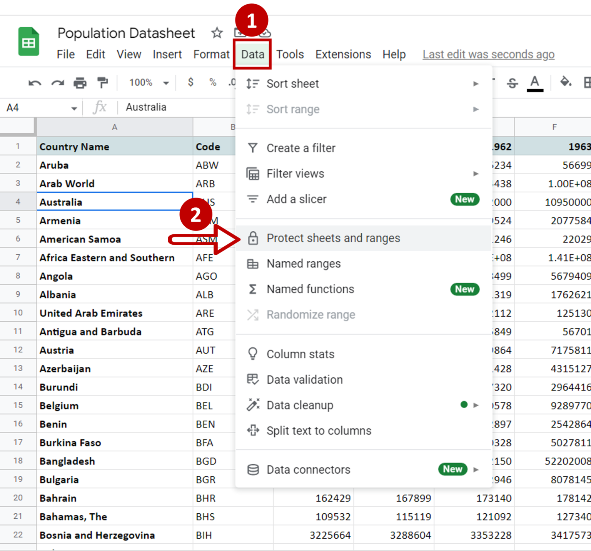Image resolution: width=591 pixels, height=551 pixels.
Task: Open the name box dropdown
Action: 74,108
